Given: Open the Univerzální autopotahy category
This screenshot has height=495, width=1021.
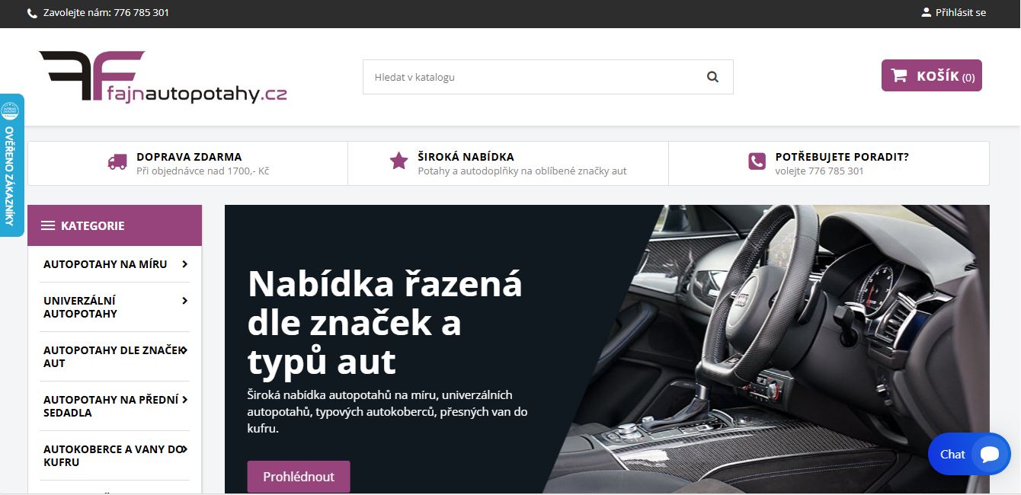Looking at the screenshot, I should click(80, 307).
